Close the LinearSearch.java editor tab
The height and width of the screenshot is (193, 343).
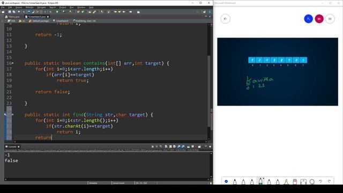point(48,17)
